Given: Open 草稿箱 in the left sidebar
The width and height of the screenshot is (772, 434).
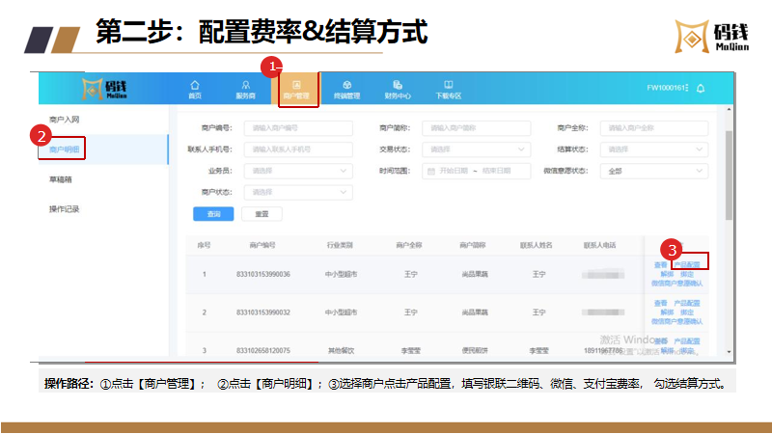Looking at the screenshot, I should 60,178.
